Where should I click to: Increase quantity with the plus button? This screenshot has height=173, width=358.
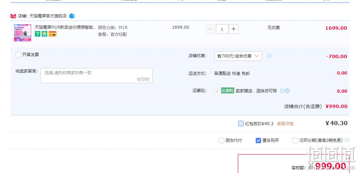pyautogui.click(x=233, y=29)
